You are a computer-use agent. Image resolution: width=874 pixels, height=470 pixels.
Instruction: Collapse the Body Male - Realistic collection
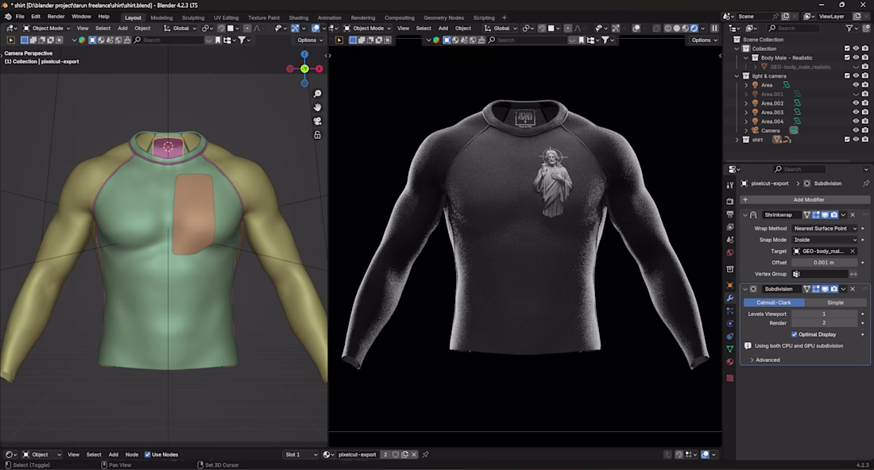[746, 58]
